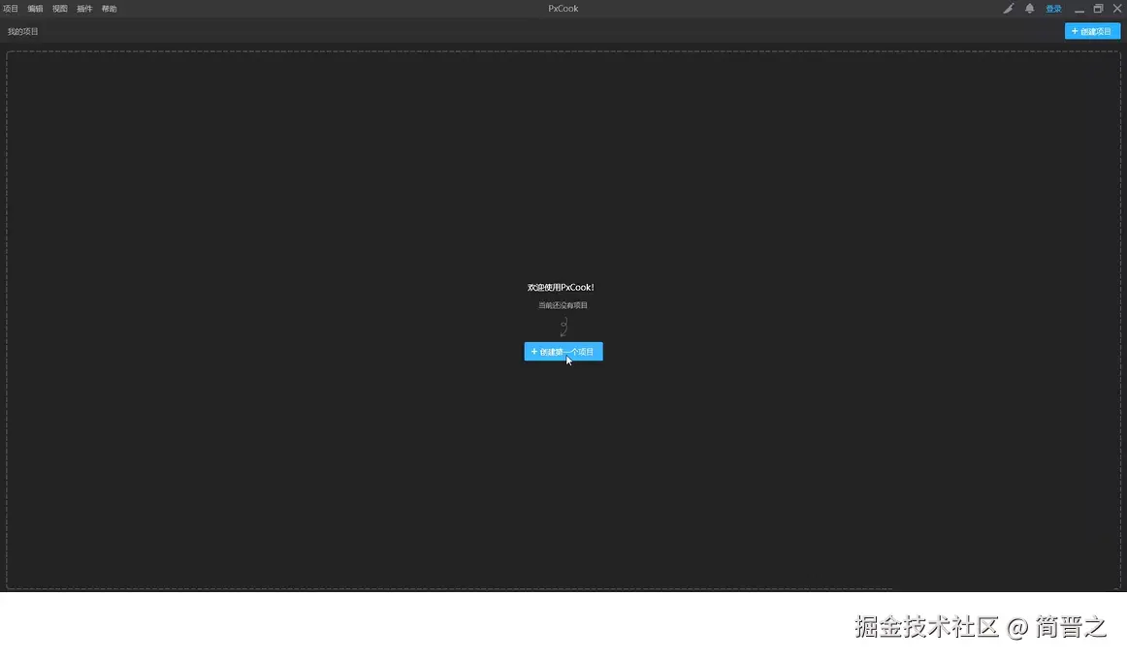Image resolution: width=1127 pixels, height=660 pixels.
Task: Click the 当前还没有项目 text
Action: [x=563, y=305]
